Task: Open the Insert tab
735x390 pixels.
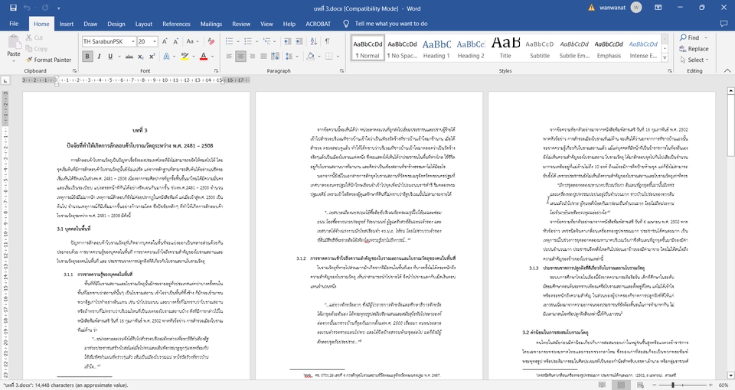Action: [x=66, y=24]
